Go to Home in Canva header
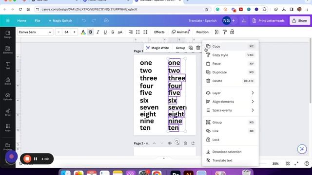The height and width of the screenshot is (175, 312). click(21, 20)
